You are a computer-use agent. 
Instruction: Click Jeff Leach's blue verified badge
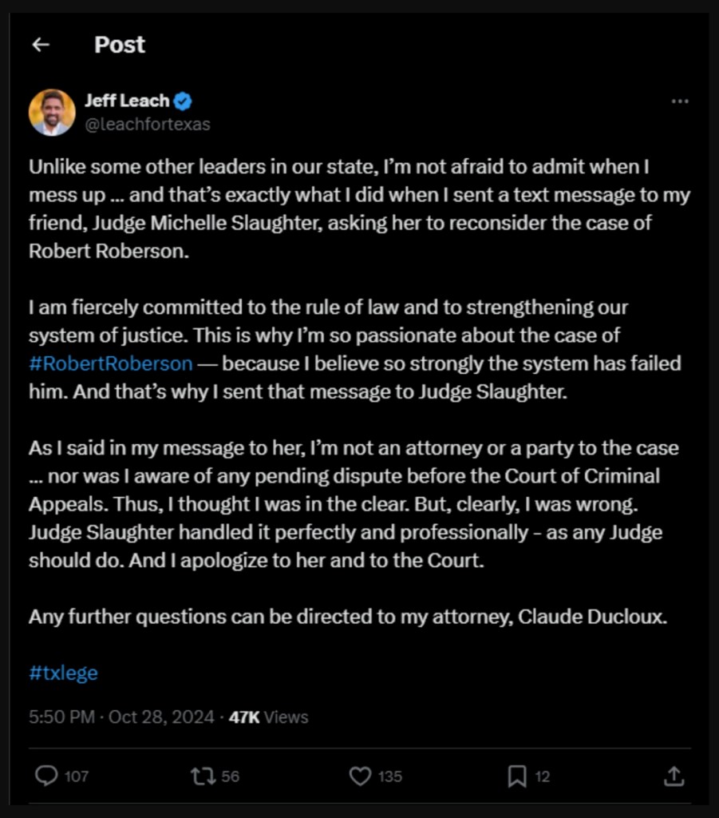coord(183,101)
